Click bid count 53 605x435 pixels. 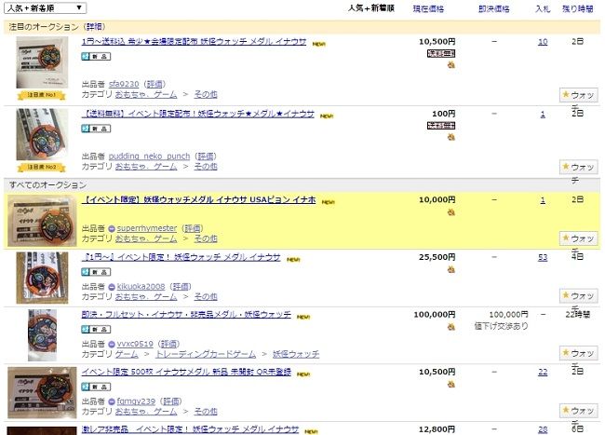click(543, 257)
